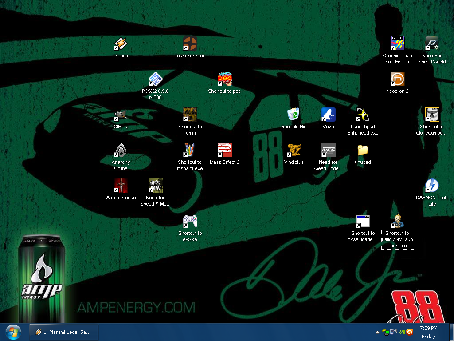Click the Show desktop strip beside the clock

click(451, 332)
